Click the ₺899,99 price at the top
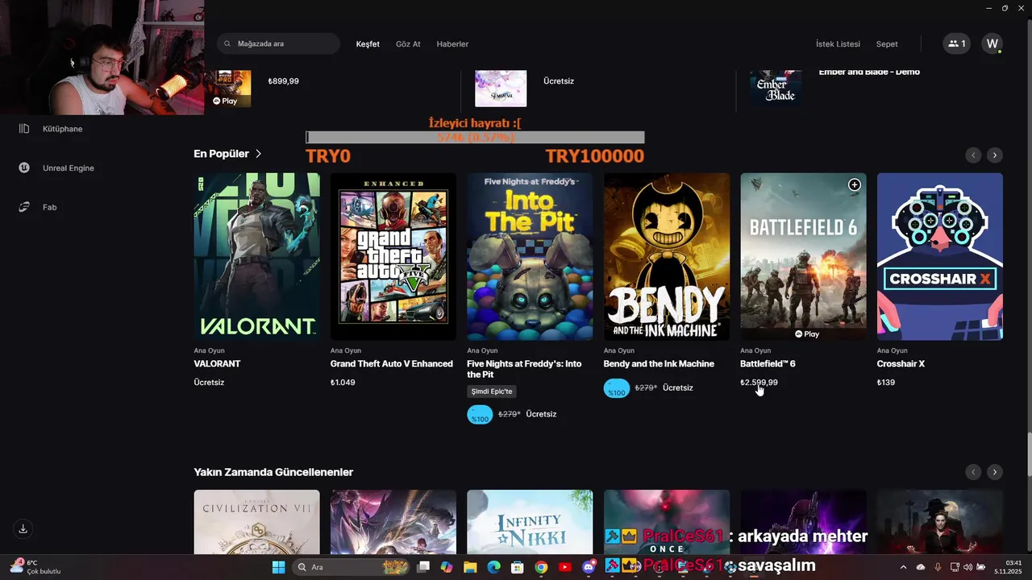This screenshot has width=1032, height=580. (283, 81)
